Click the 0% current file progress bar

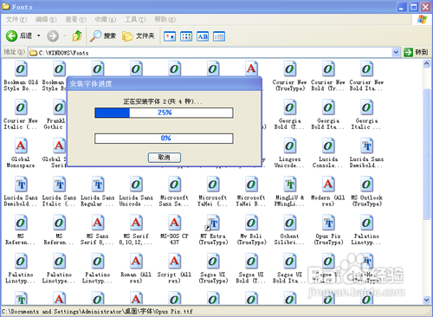click(x=164, y=139)
